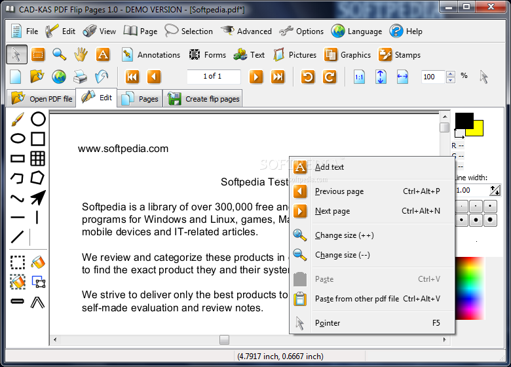Select the arrow pointer tool in toolbar
This screenshot has width=511, height=367.
16,54
